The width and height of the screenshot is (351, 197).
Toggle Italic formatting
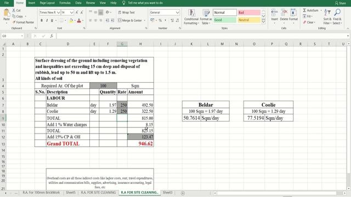coord(47,20)
